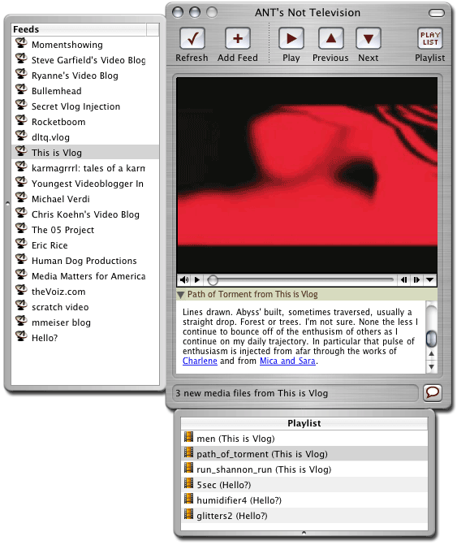The width and height of the screenshot is (457, 545).
Task: Open the Charlene hyperlink
Action: tap(200, 361)
